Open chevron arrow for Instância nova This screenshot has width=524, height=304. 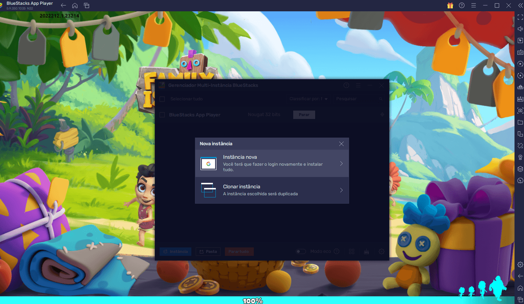click(341, 163)
